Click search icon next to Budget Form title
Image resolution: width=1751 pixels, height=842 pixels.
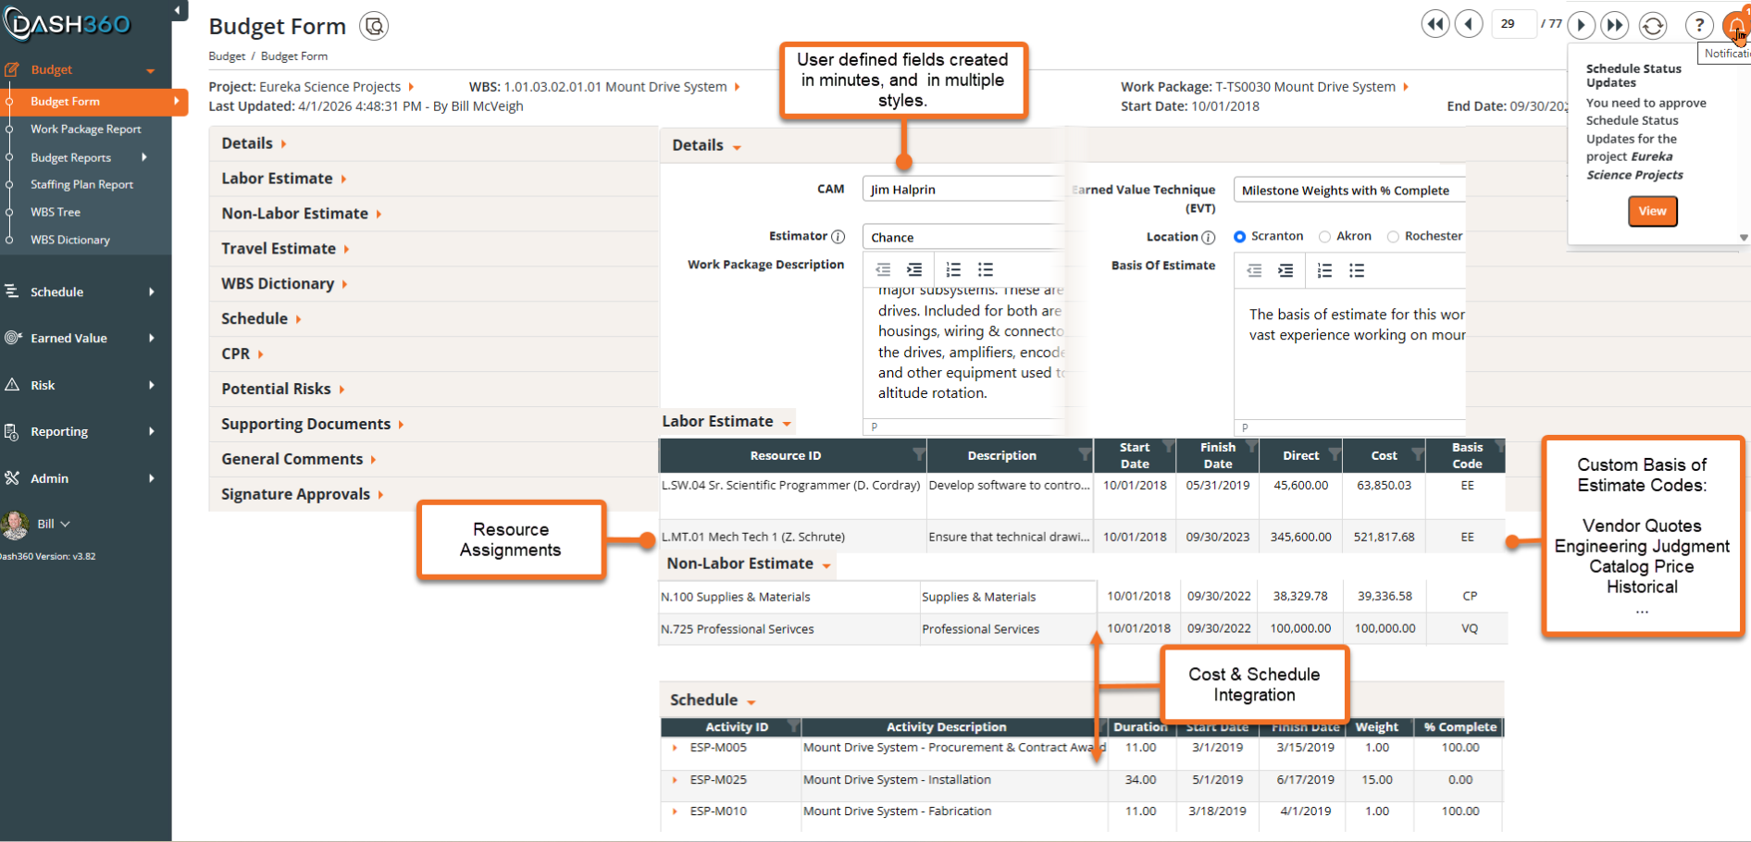pyautogui.click(x=374, y=26)
